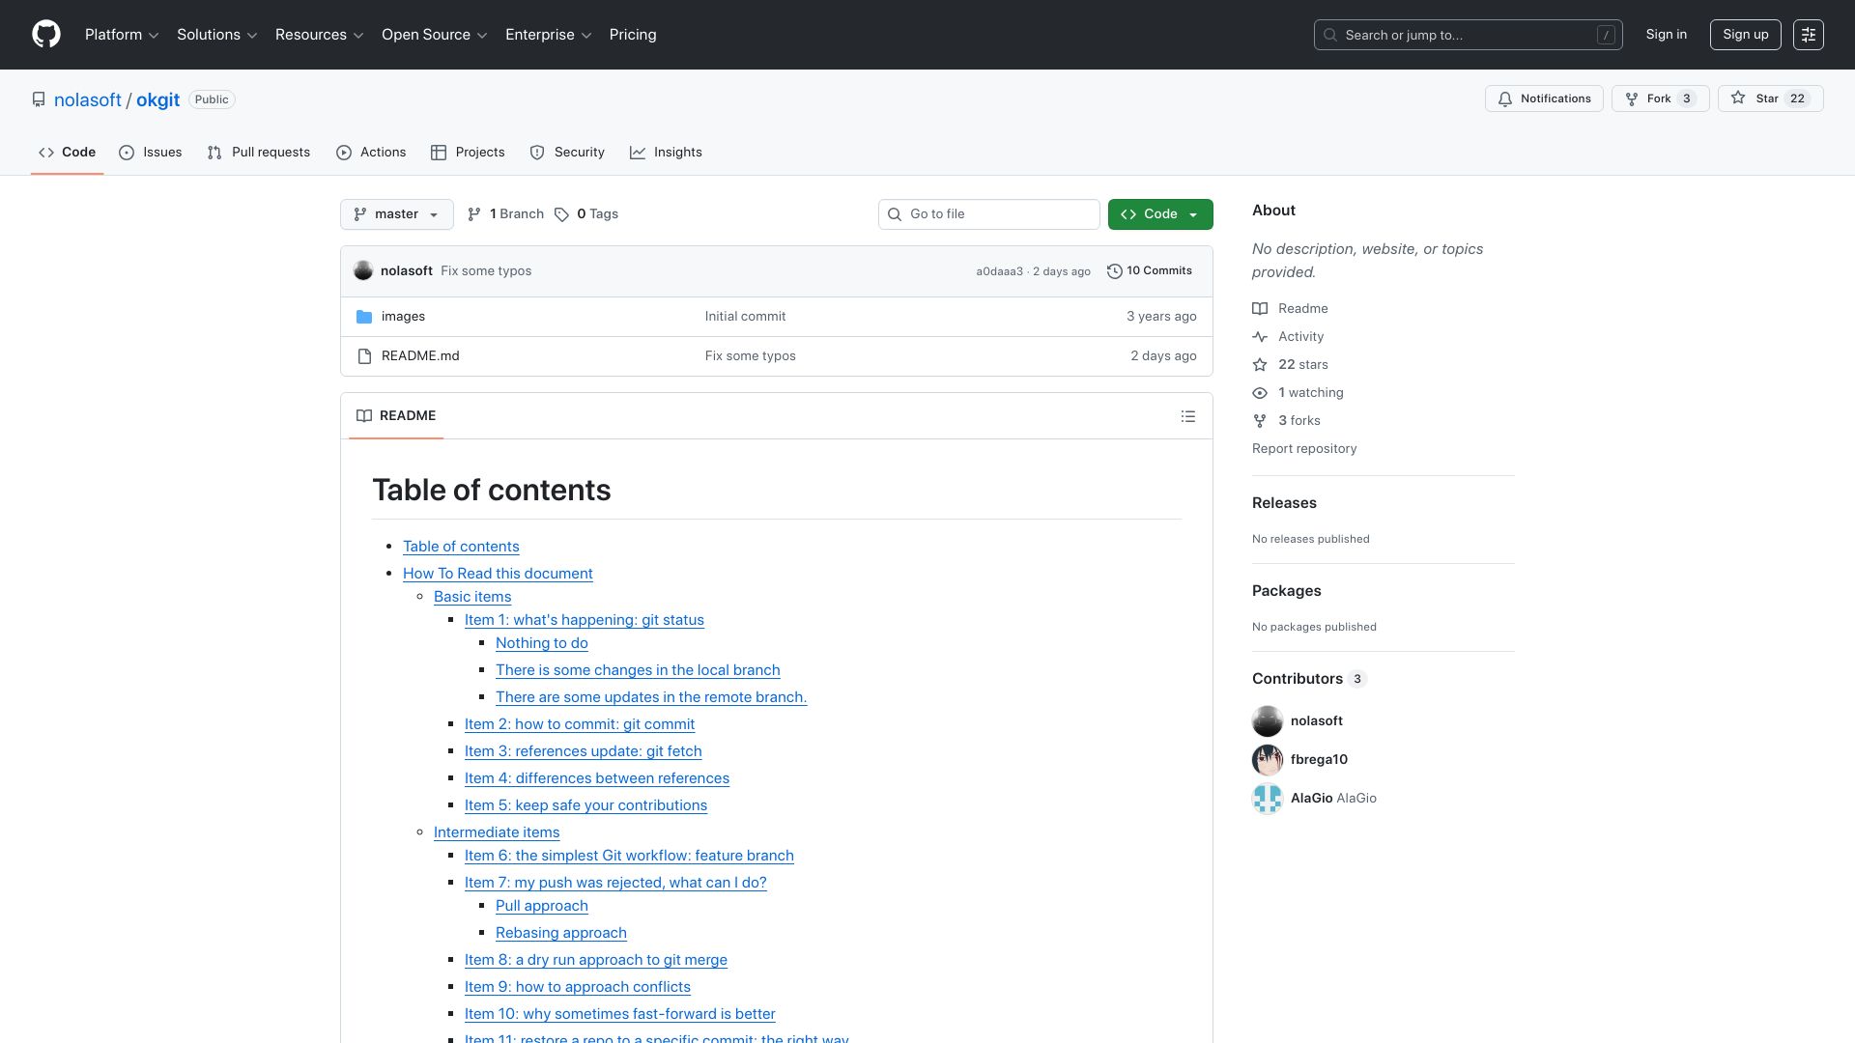Open the okgit repository link
Image resolution: width=1855 pixels, height=1043 pixels.
tap(158, 100)
